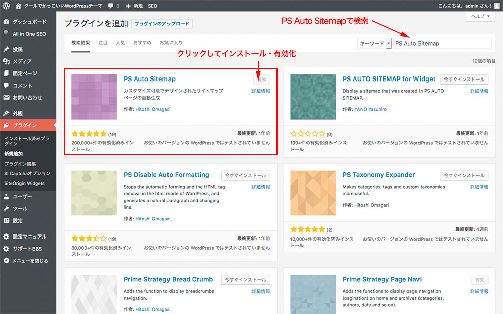Viewport: 503px width, 314px height.
Task: Install PS AUTO SITEMAP for Widget now
Action: 464,80
